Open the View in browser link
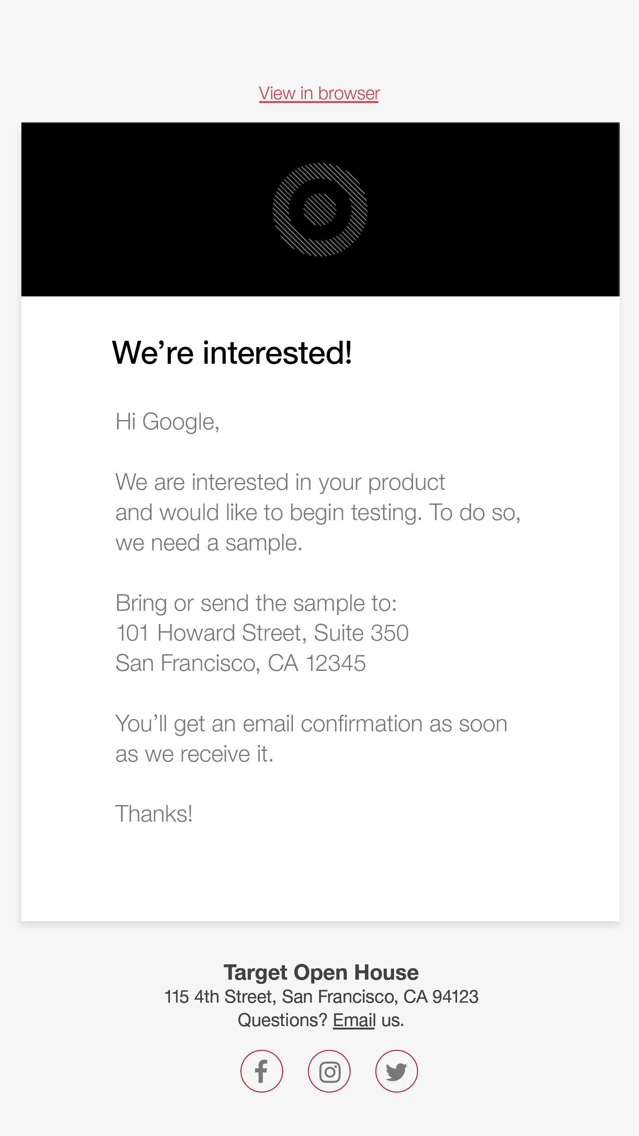This screenshot has height=1136, width=639. (319, 93)
